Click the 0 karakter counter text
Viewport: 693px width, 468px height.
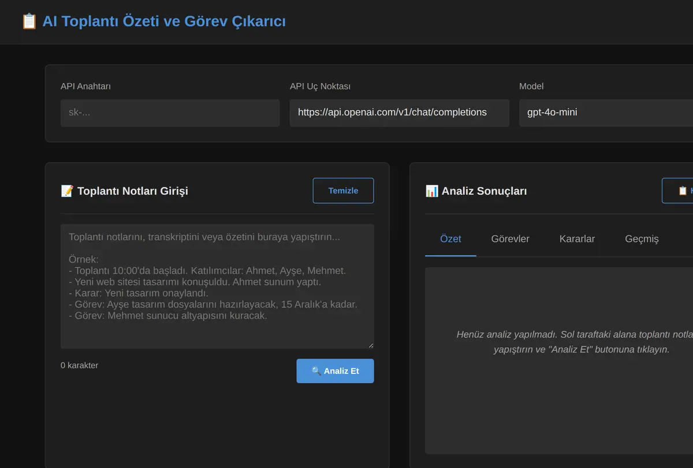(79, 365)
